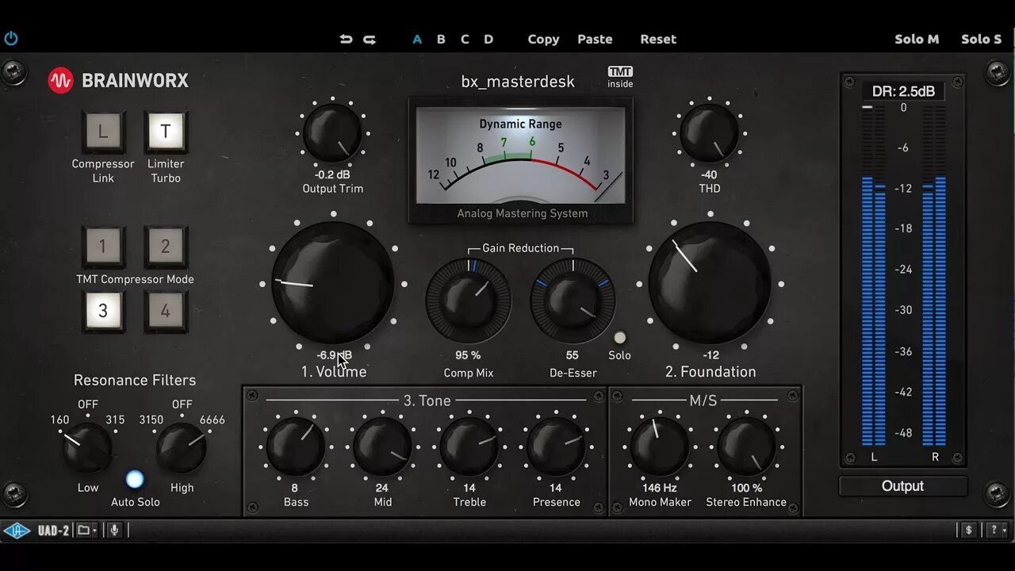The height and width of the screenshot is (571, 1015).
Task: Click the 55 De-Esser value
Action: (573, 355)
